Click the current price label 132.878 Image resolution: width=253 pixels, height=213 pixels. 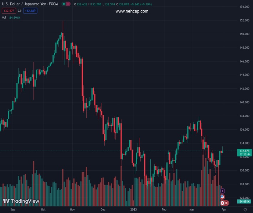245,151
